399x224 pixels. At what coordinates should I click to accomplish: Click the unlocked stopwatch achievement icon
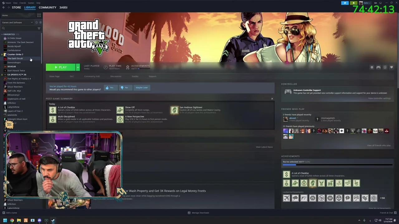[x=304, y=183]
